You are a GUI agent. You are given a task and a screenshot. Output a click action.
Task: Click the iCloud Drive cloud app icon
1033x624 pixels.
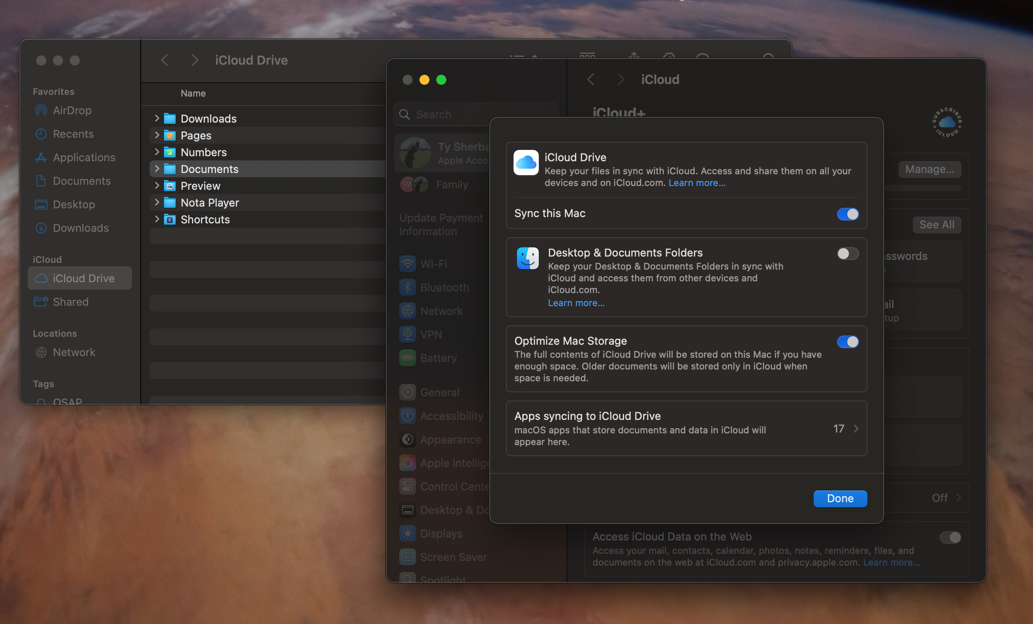[526, 163]
